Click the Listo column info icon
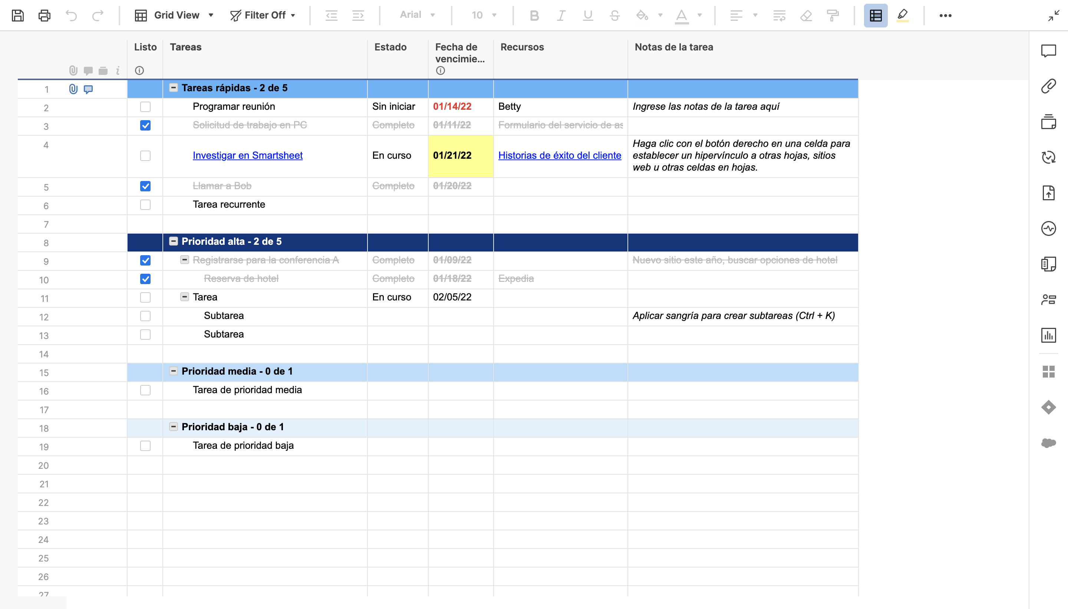The width and height of the screenshot is (1068, 609). pos(139,70)
